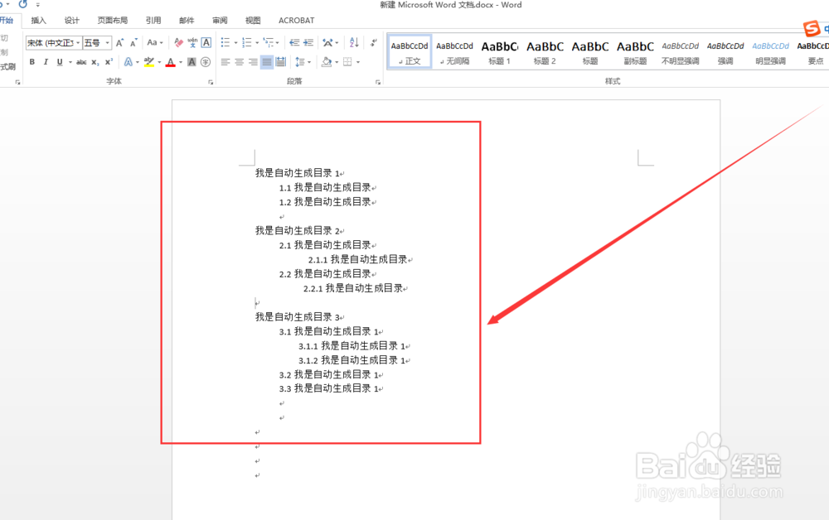Decrease font size with shrink icon
The image size is (829, 520).
[x=133, y=42]
